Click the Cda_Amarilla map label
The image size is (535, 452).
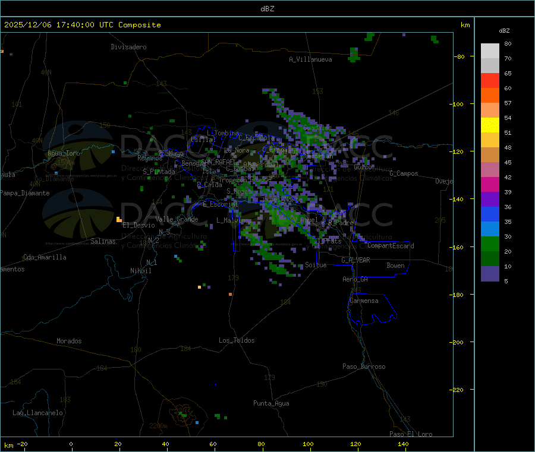pyautogui.click(x=45, y=257)
